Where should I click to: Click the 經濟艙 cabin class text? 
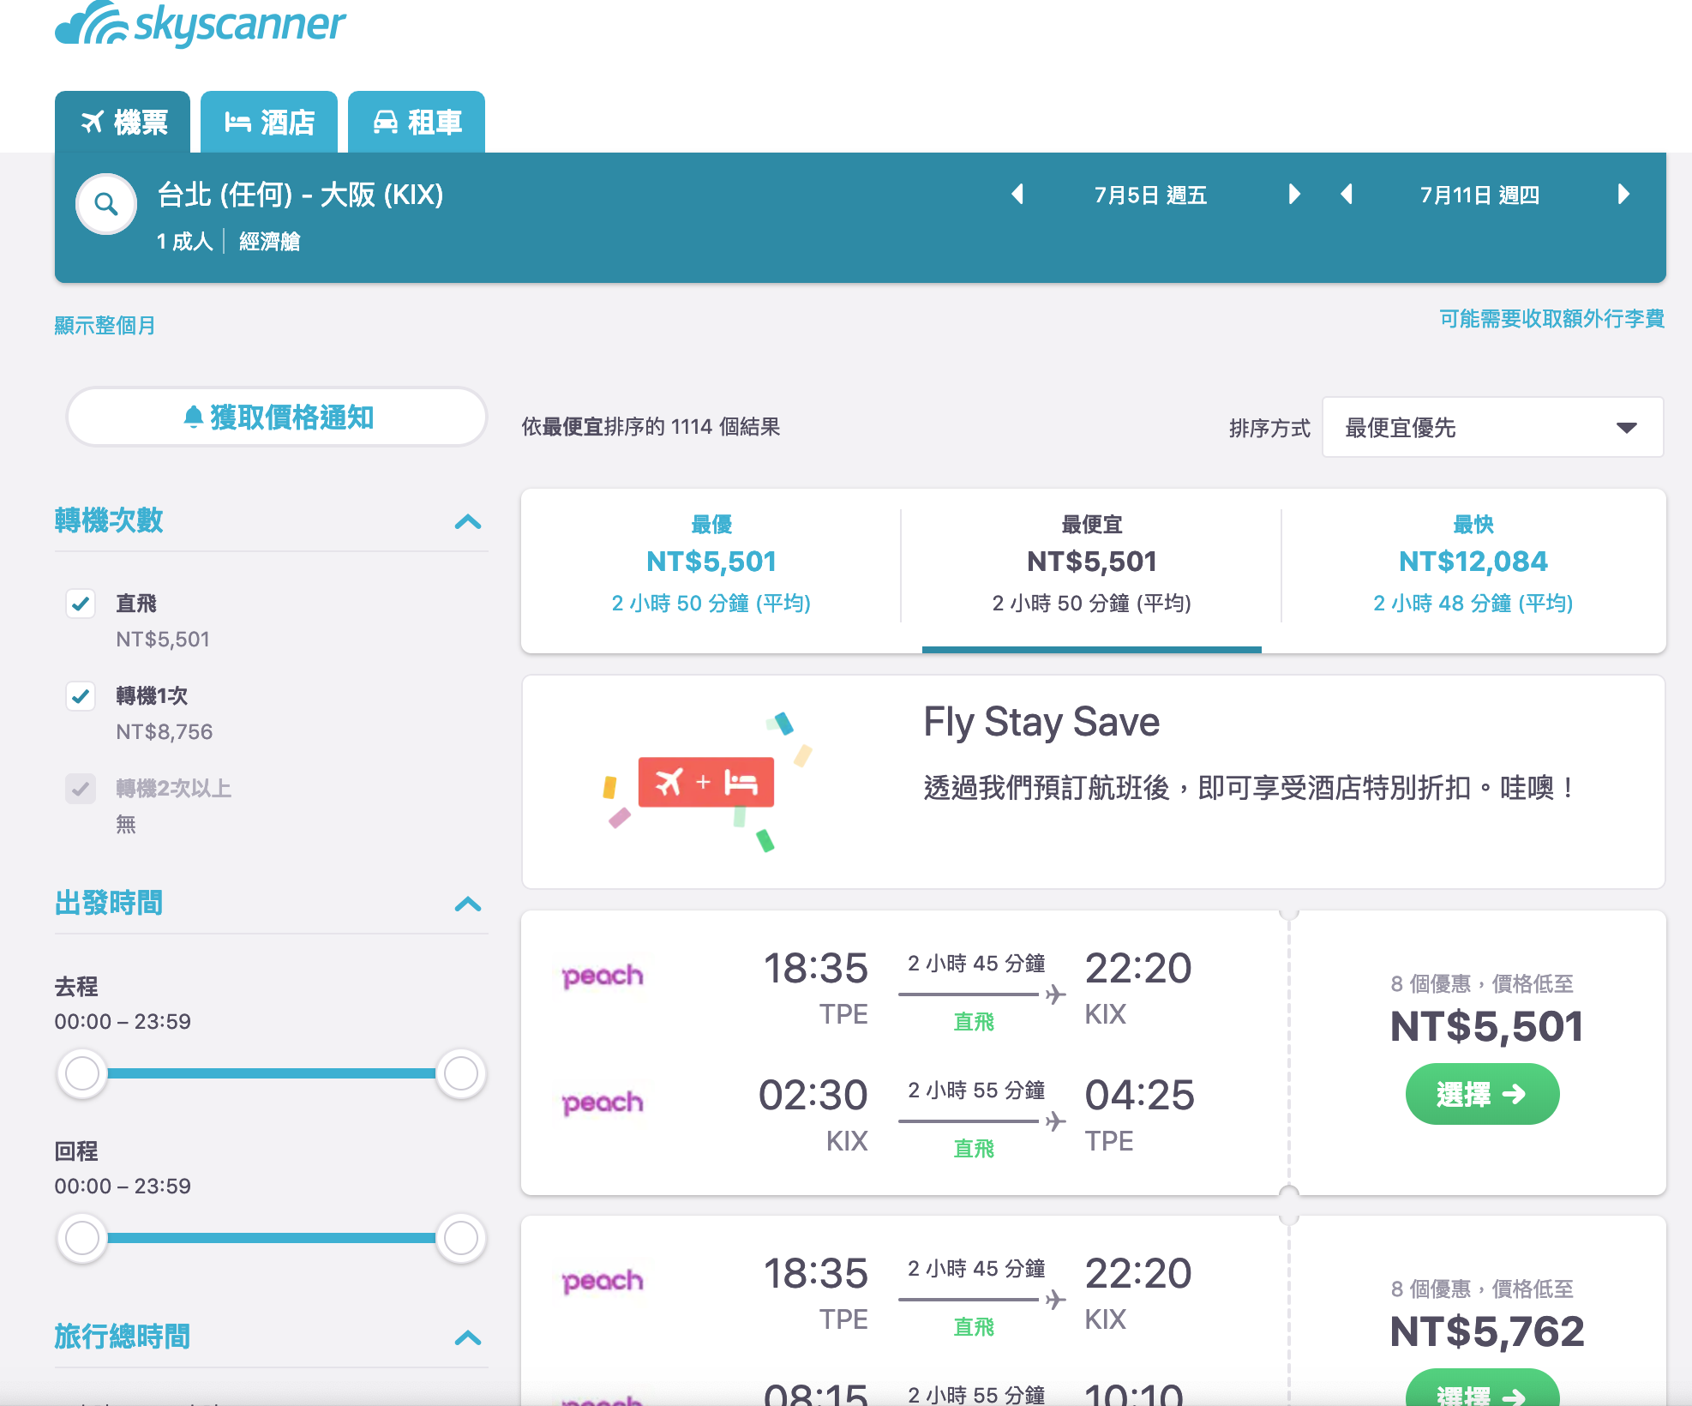click(269, 242)
